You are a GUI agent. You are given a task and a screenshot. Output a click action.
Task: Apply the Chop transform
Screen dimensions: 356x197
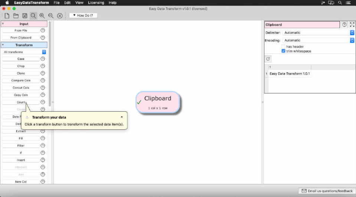[x=21, y=66]
